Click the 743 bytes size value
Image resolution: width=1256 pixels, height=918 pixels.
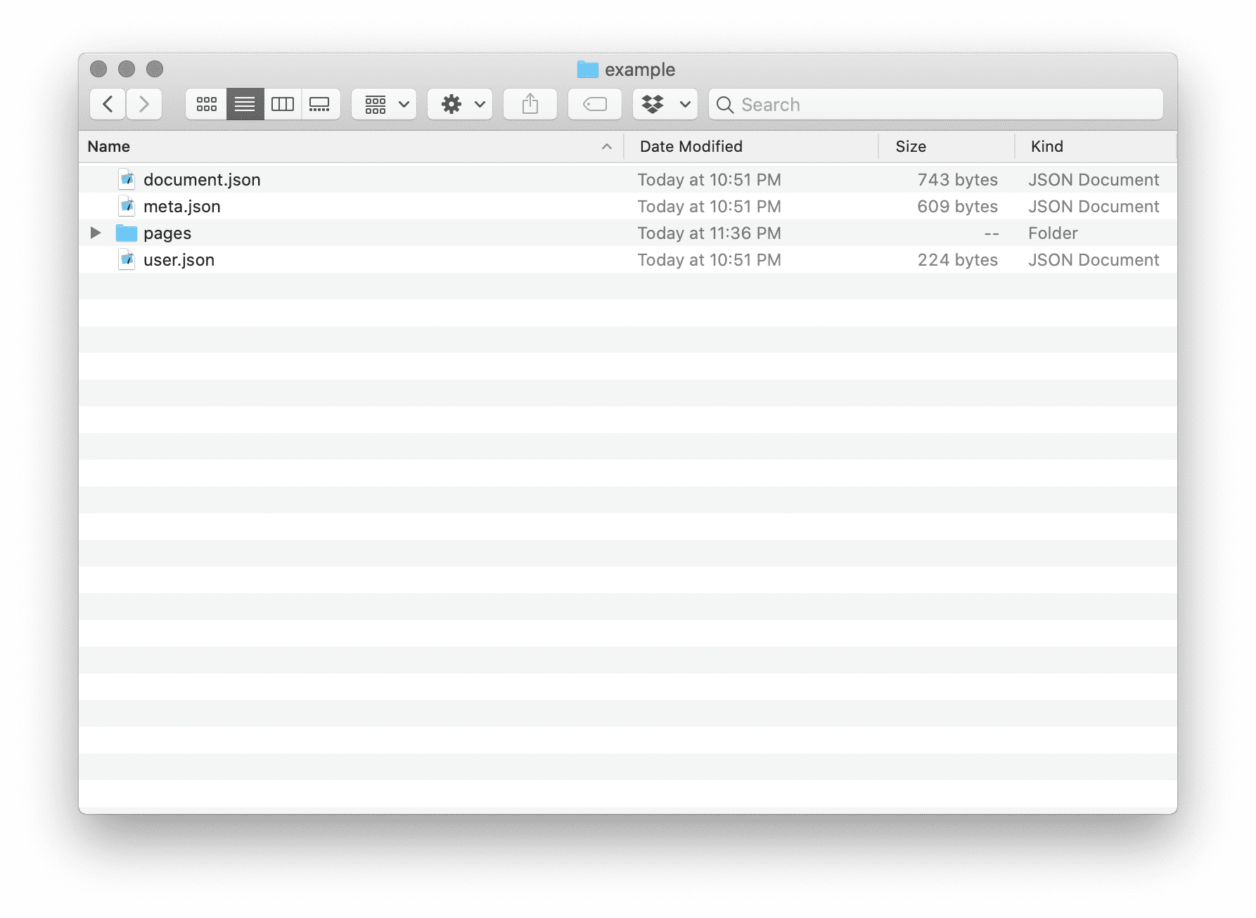pos(957,179)
